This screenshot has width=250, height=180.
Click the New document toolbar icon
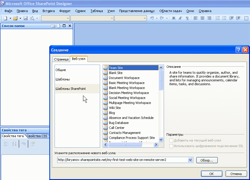point(6,18)
